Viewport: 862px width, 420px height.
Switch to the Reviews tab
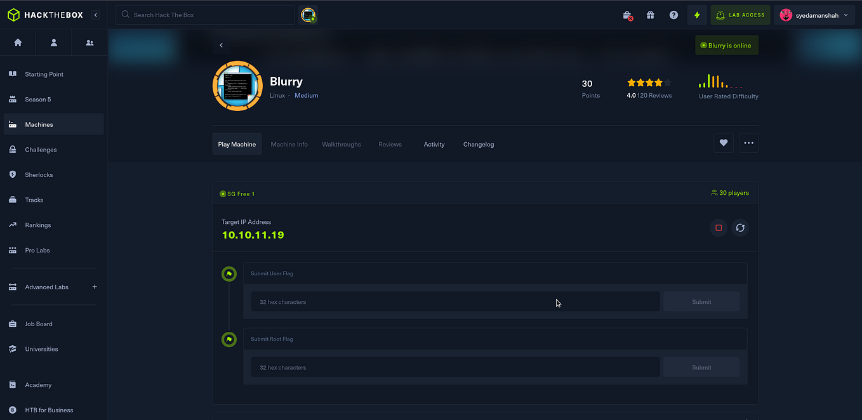[390, 144]
